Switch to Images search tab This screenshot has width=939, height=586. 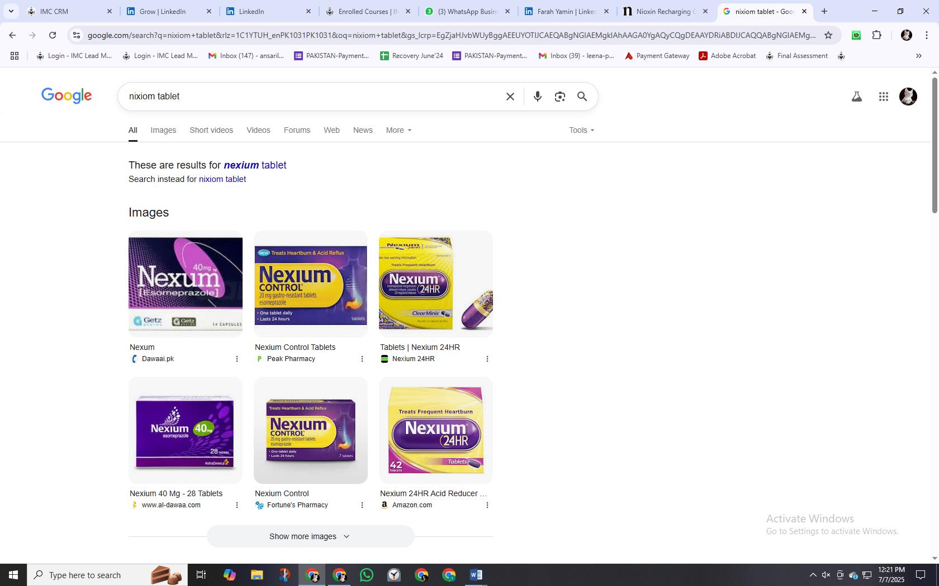[x=163, y=130]
